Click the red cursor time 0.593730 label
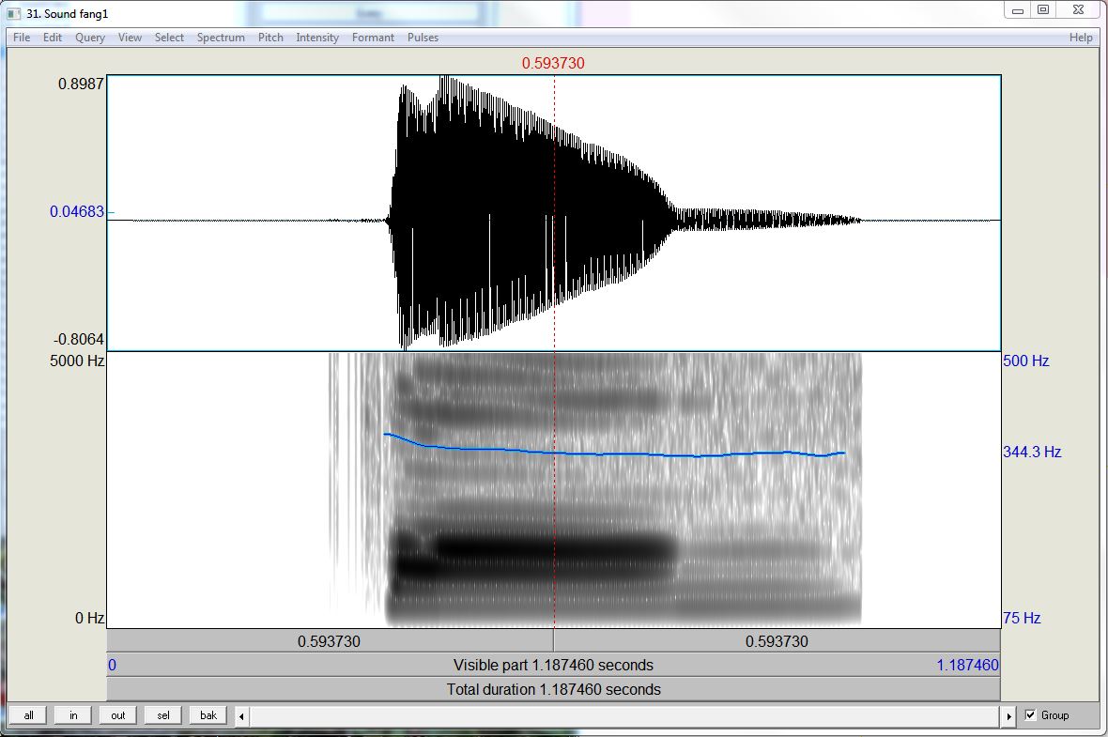The width and height of the screenshot is (1108, 737). (553, 63)
